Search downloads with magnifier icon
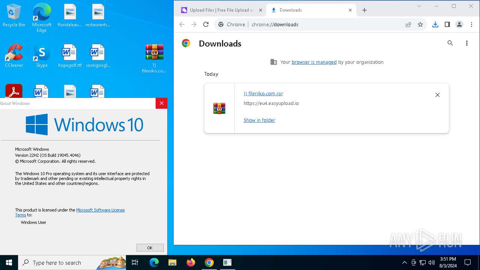This screenshot has width=480, height=270. (450, 43)
